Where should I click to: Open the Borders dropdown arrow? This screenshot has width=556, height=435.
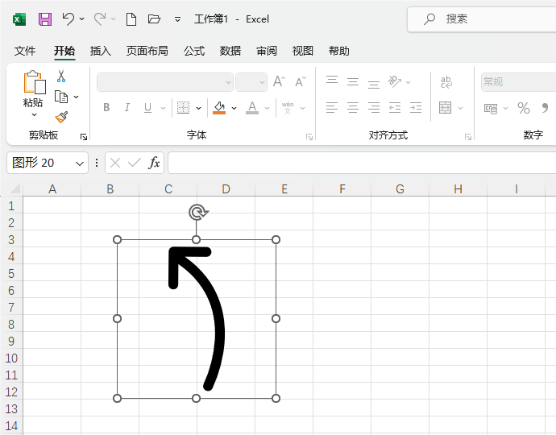coord(198,108)
